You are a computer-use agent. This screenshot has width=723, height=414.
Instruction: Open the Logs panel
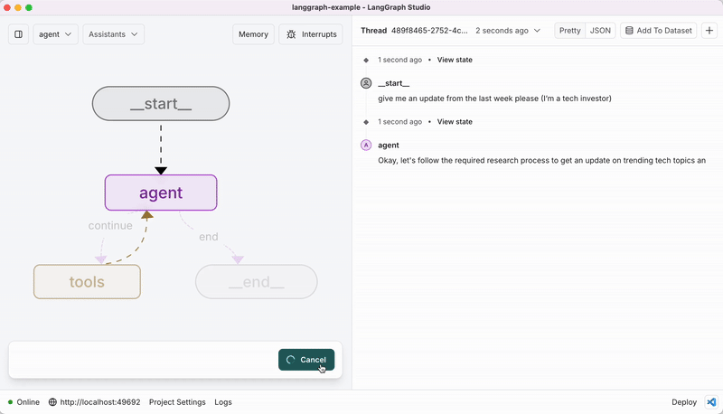point(223,402)
